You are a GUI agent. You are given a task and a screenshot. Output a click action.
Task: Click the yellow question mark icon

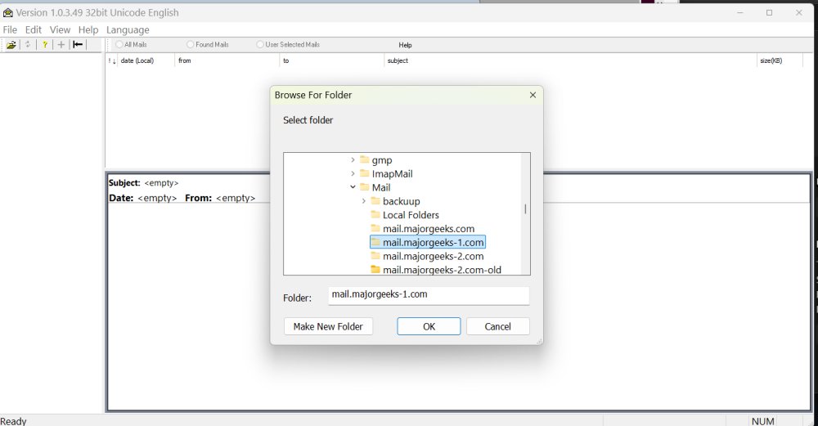[45, 45]
